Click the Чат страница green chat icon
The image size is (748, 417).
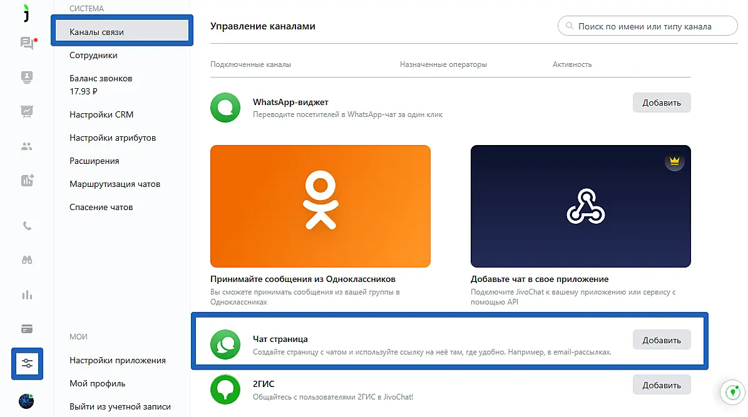[x=225, y=344]
